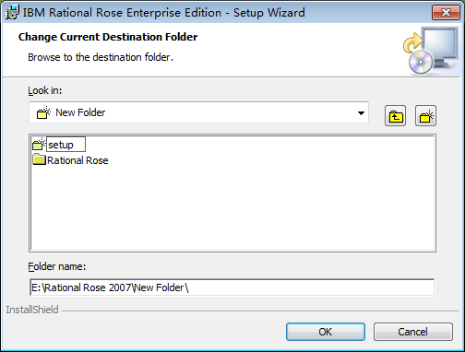Click the Create New Folder button
This screenshot has width=465, height=352.
click(x=425, y=116)
